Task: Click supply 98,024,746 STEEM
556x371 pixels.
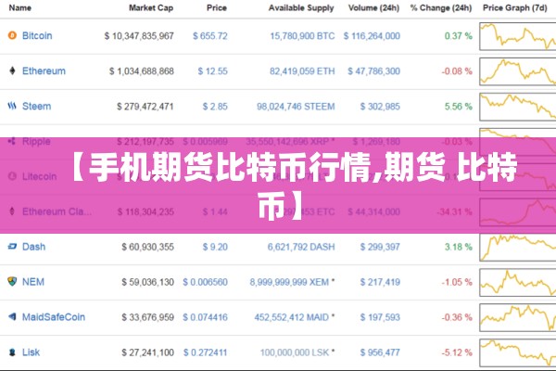Action: click(296, 106)
